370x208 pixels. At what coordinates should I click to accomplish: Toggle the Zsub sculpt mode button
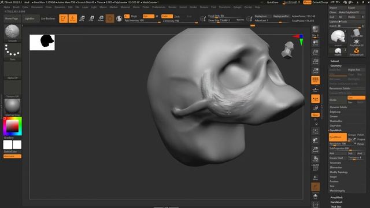click(177, 16)
